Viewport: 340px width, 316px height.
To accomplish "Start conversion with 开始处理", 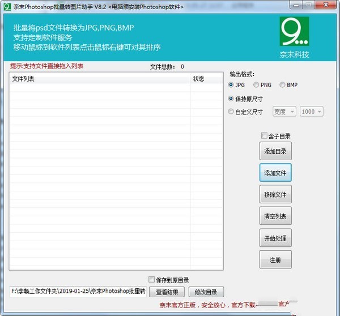I will pos(275,238).
